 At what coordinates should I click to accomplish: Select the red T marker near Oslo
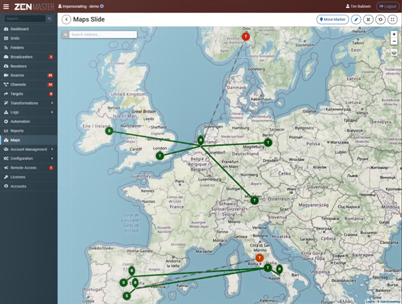pos(246,36)
